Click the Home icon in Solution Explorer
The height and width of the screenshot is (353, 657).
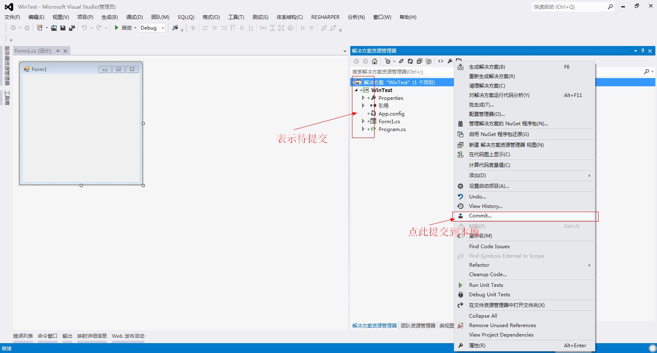pos(374,61)
